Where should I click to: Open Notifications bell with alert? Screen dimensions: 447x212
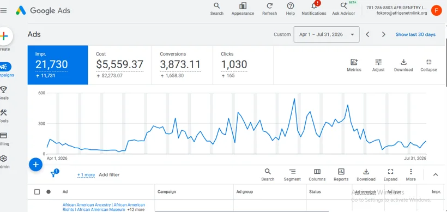[314, 9]
